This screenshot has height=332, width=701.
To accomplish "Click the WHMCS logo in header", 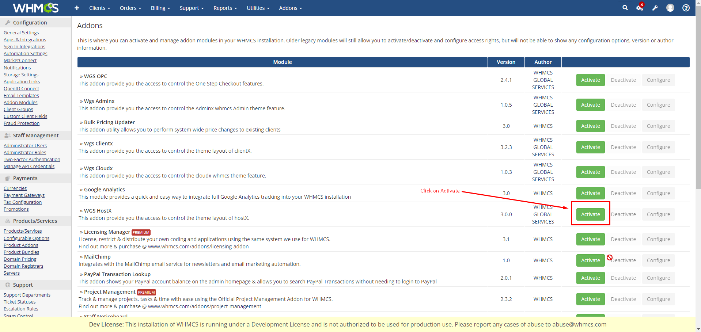I will pos(35,8).
